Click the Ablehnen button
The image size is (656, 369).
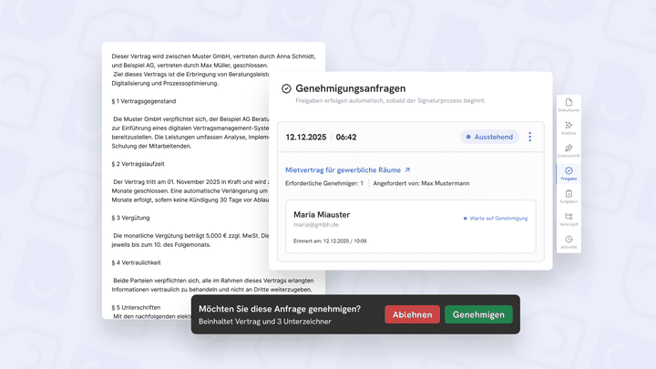[x=412, y=314]
